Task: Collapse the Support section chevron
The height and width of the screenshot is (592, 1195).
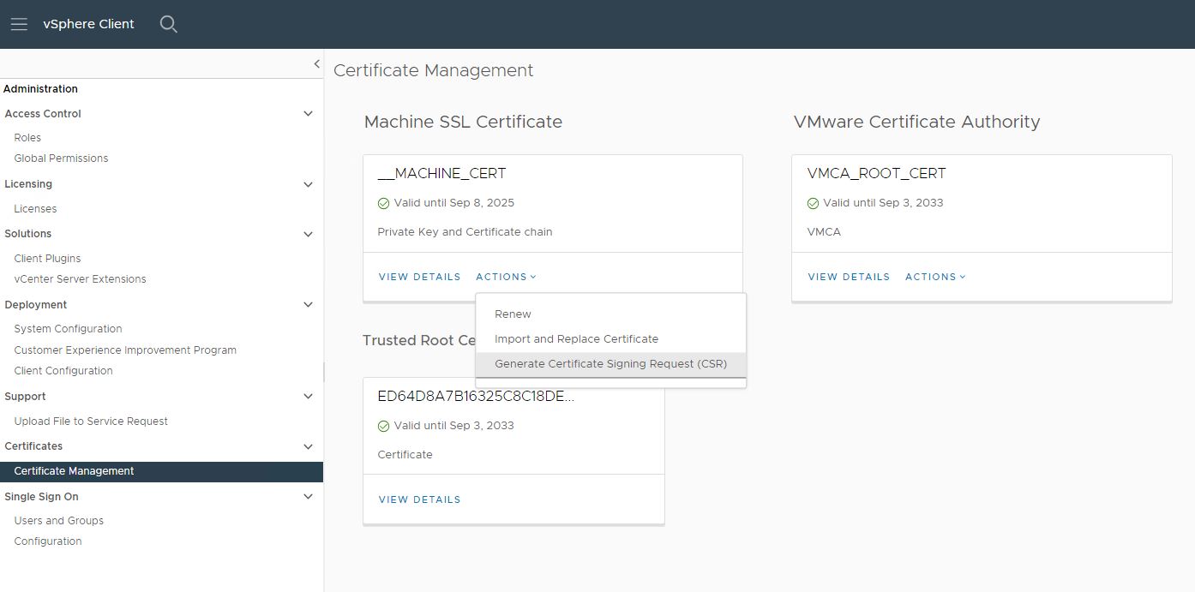Action: click(x=308, y=396)
